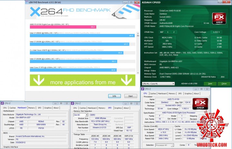
Task: Click the Rated FSB value 3484.3 MHz
Action: click(163, 139)
